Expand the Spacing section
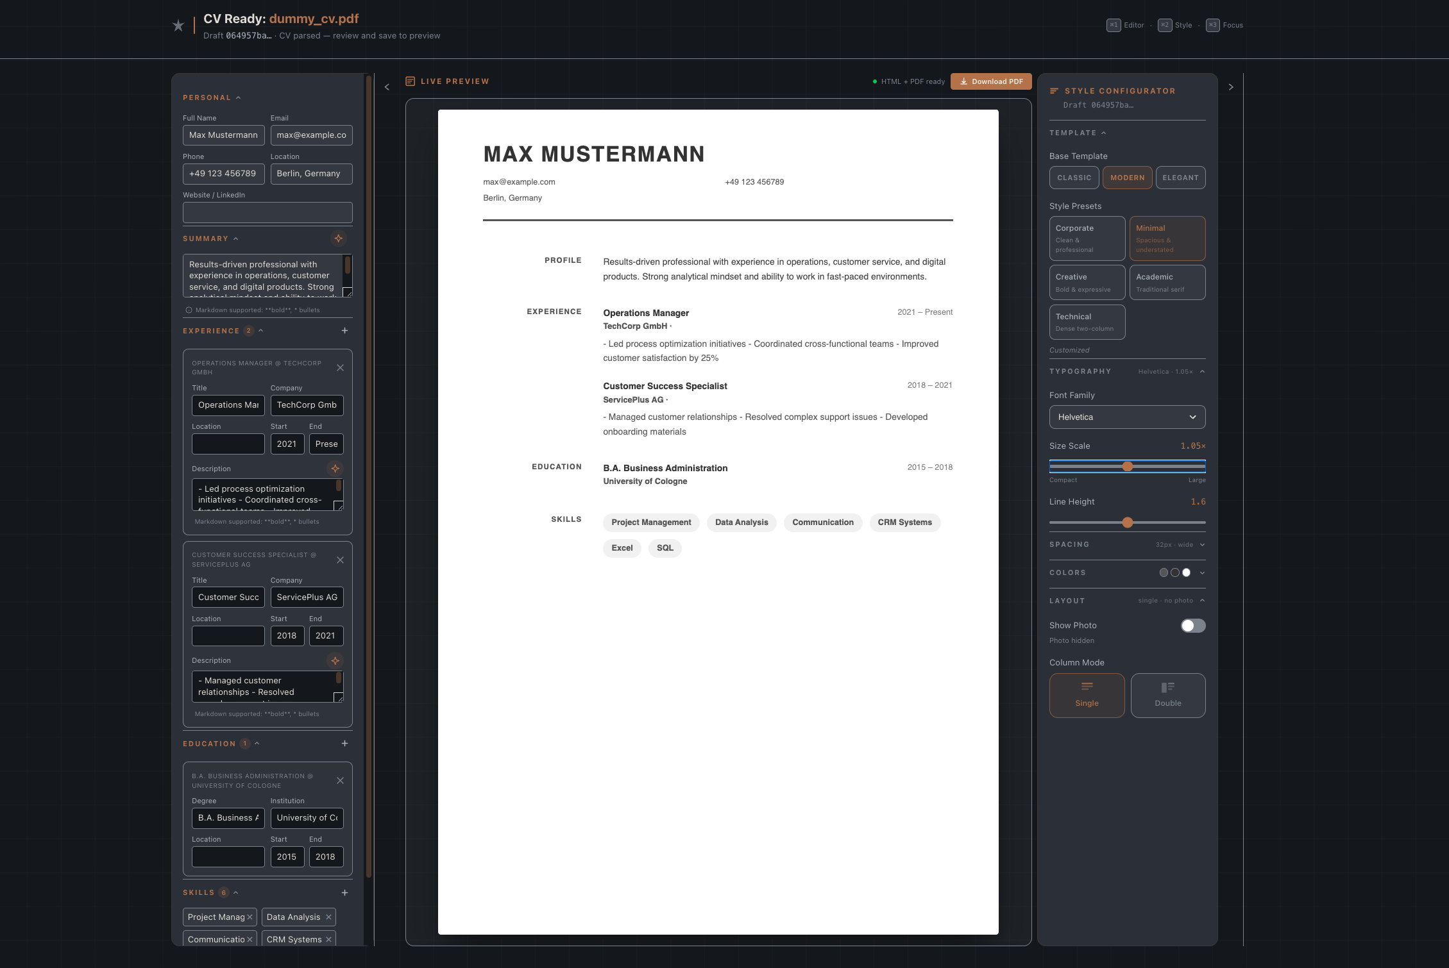 coord(1127,545)
